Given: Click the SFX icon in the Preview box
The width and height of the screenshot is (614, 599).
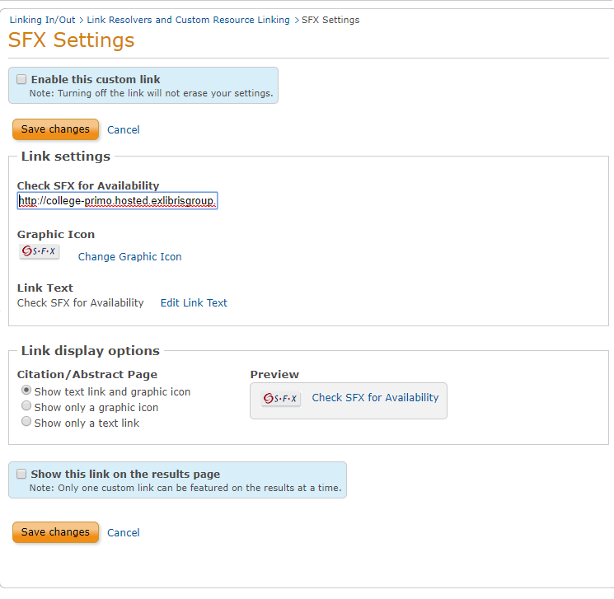Looking at the screenshot, I should click(x=281, y=399).
